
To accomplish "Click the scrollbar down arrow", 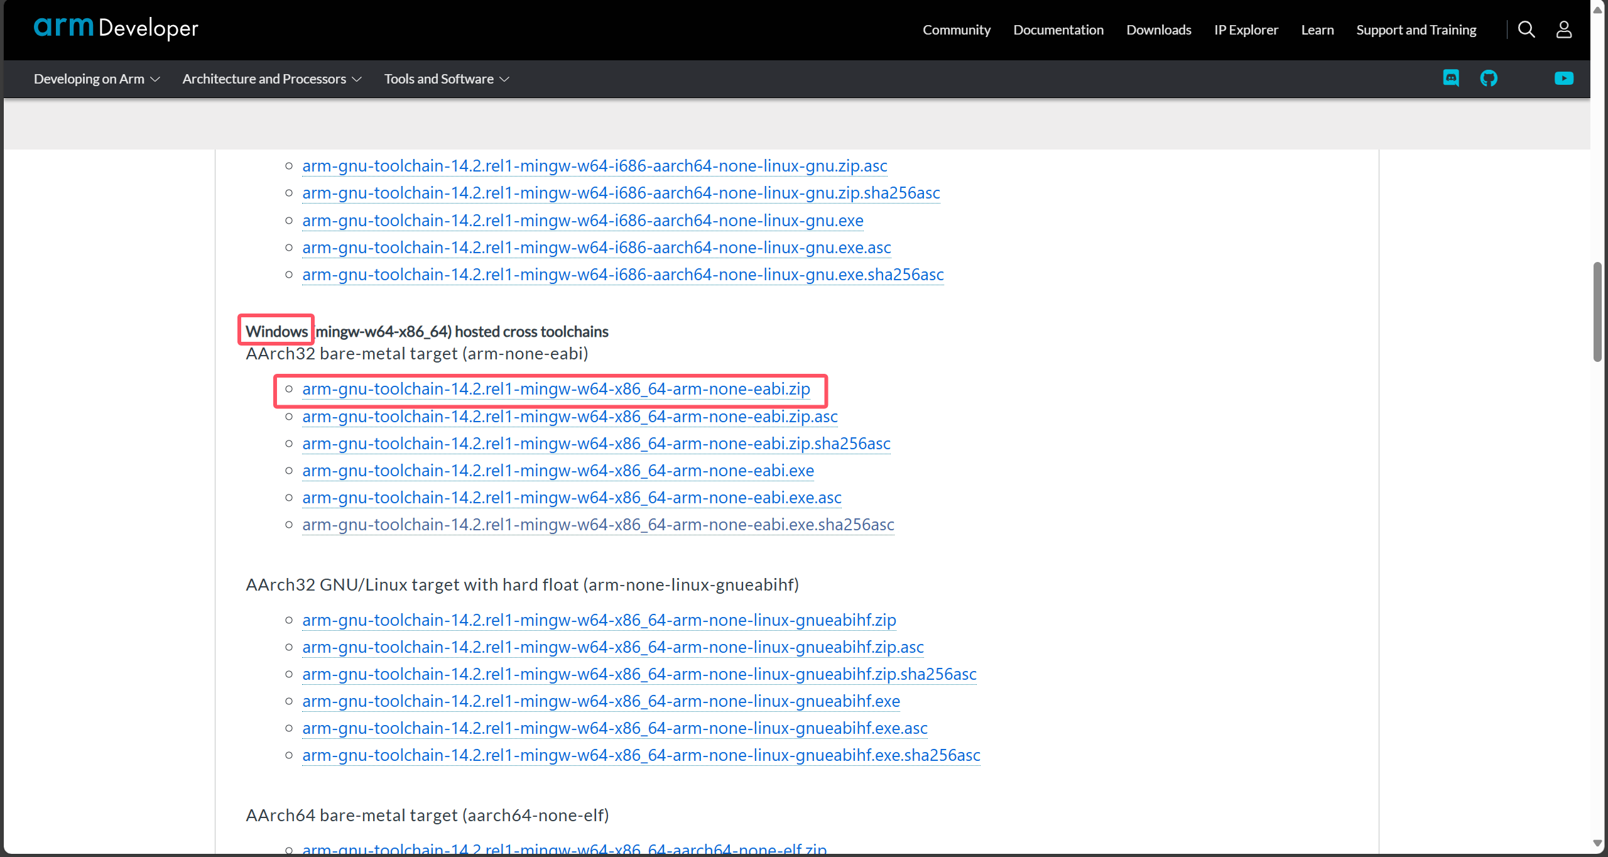I will (1598, 843).
